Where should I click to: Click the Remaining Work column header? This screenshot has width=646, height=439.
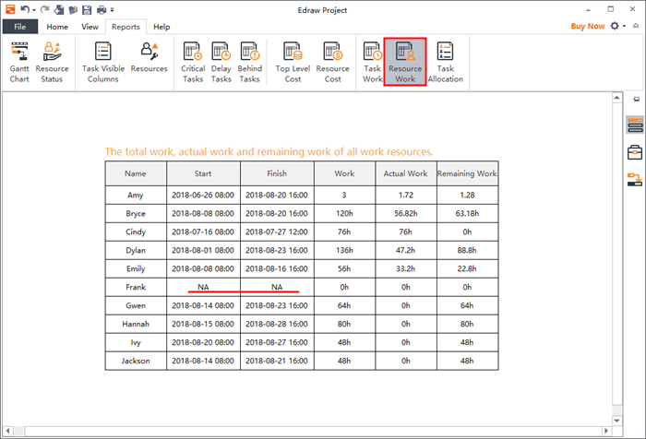467,173
